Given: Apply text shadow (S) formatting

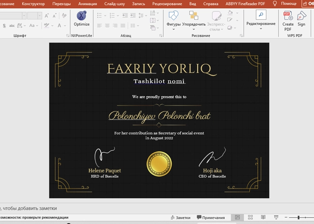Looking at the screenshot, I should pyautogui.click(x=4, y=25).
